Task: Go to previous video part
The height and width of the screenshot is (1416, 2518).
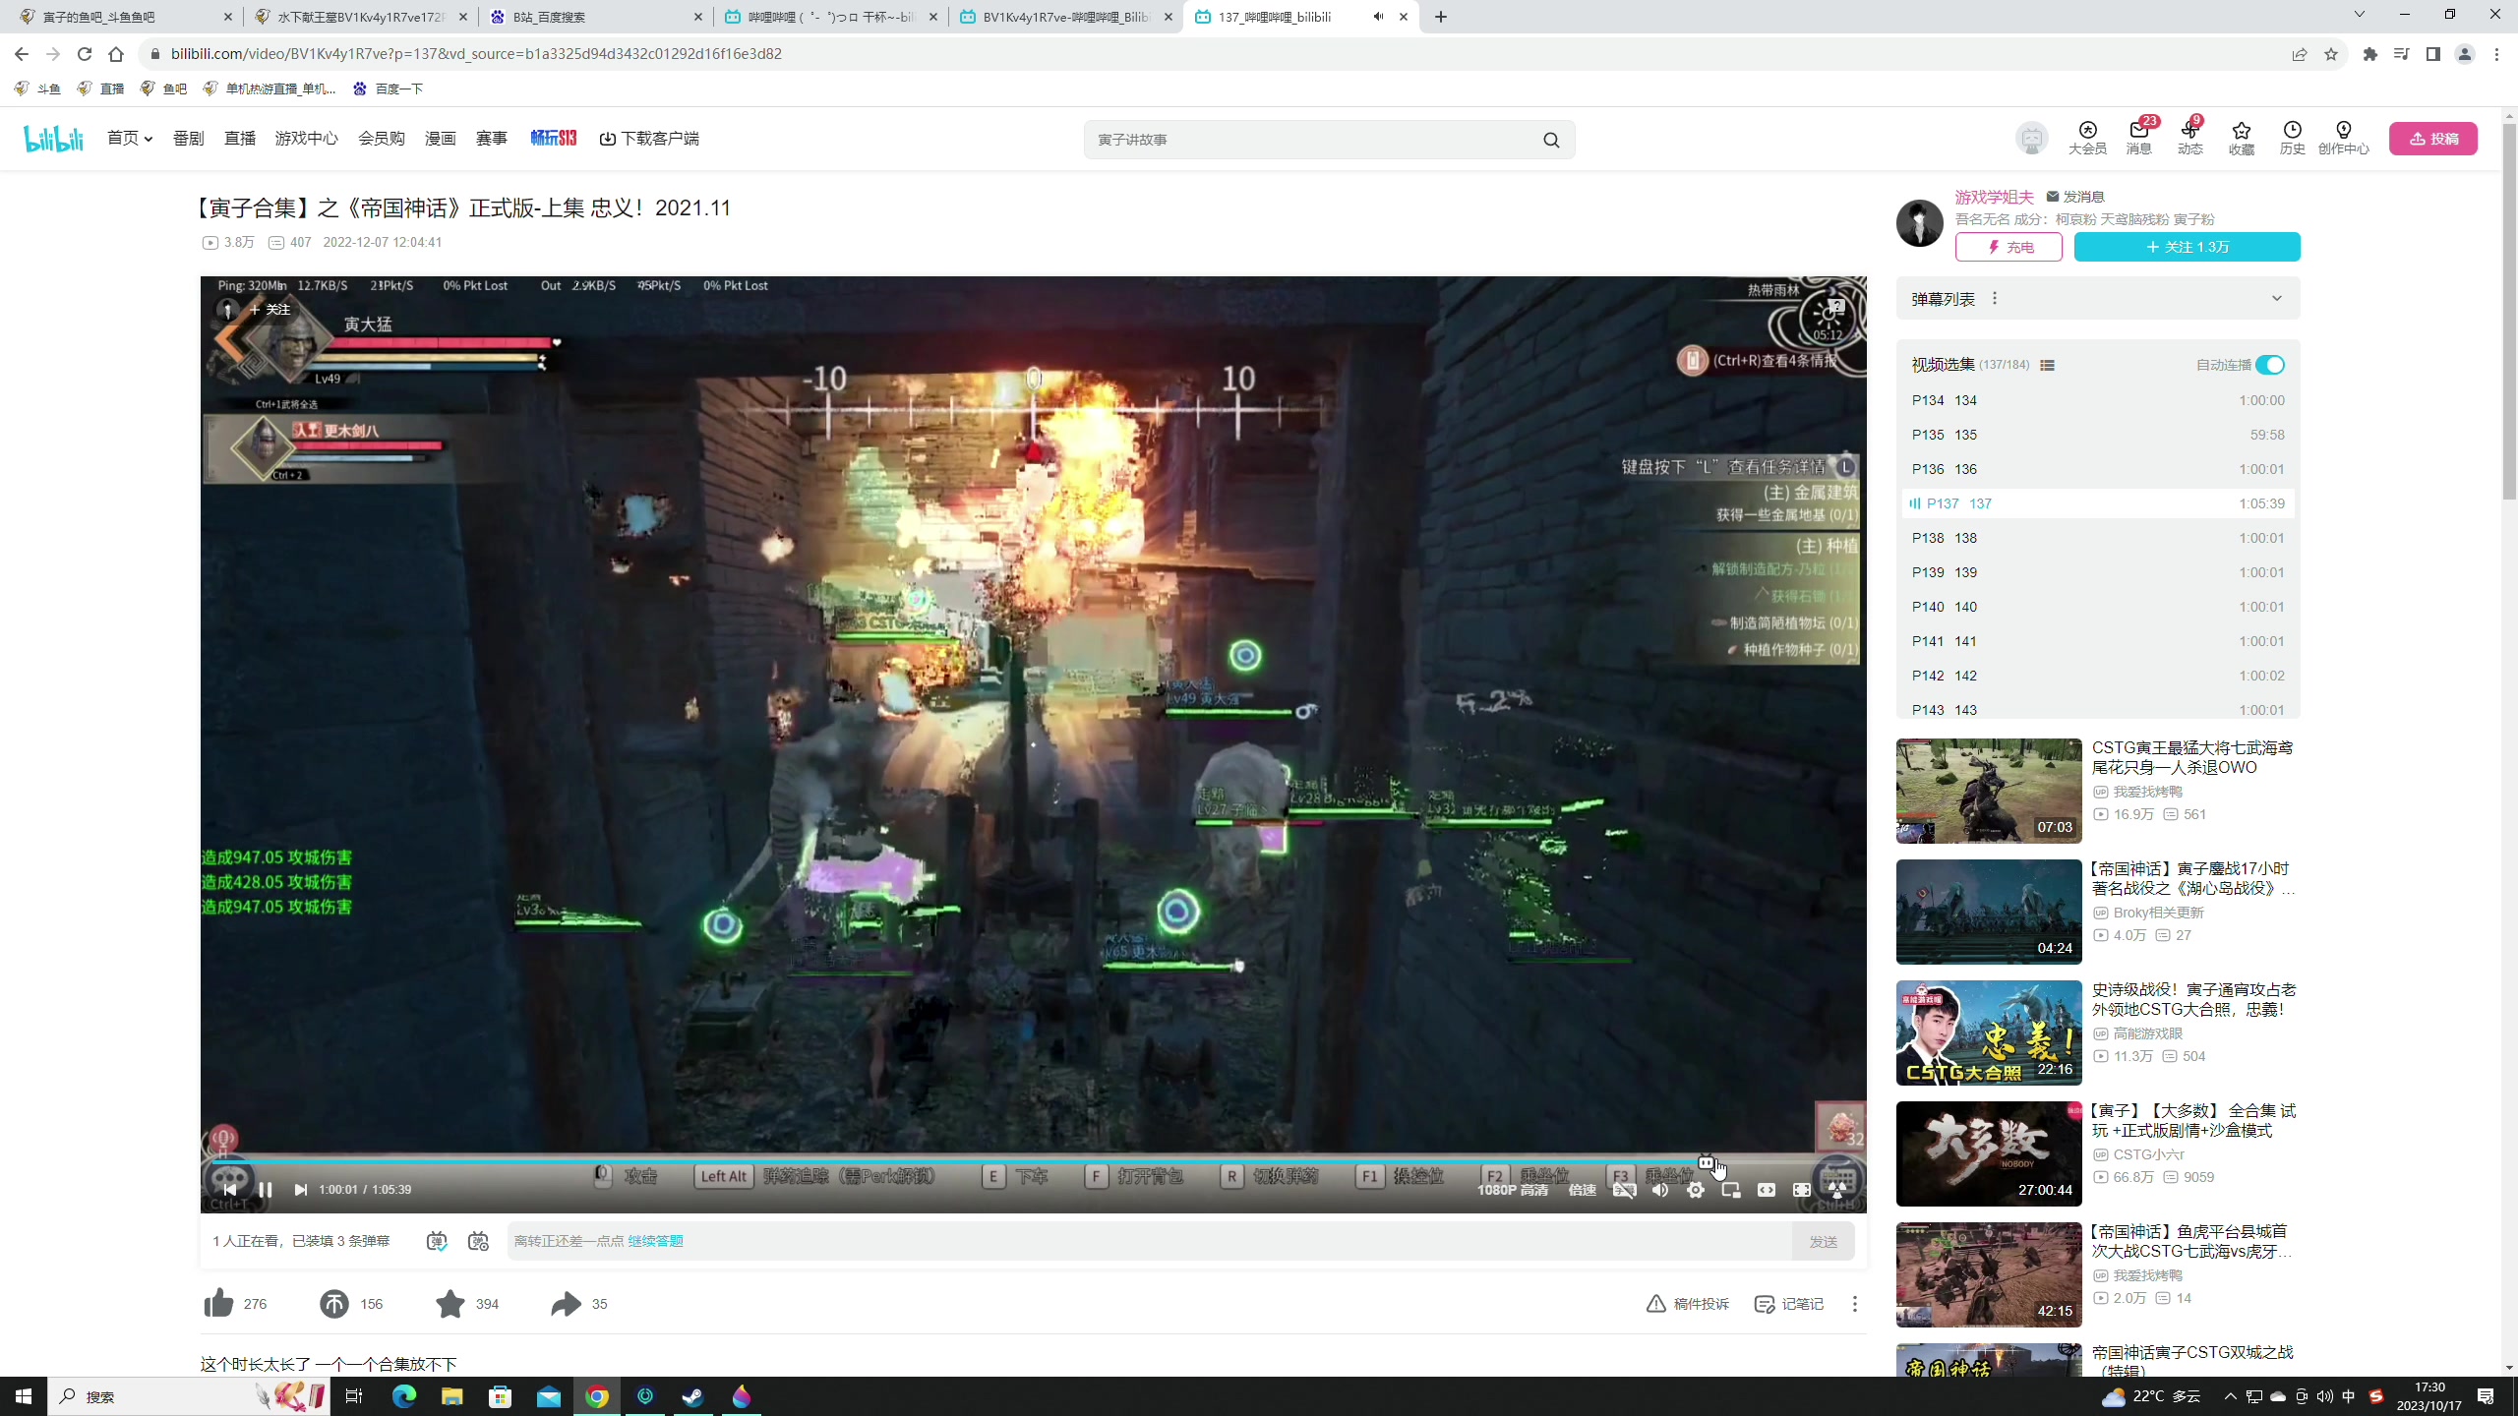Action: (230, 1190)
